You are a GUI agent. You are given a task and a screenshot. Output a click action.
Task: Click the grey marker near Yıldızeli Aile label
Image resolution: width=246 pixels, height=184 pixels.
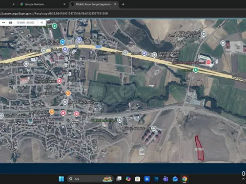[26, 64]
